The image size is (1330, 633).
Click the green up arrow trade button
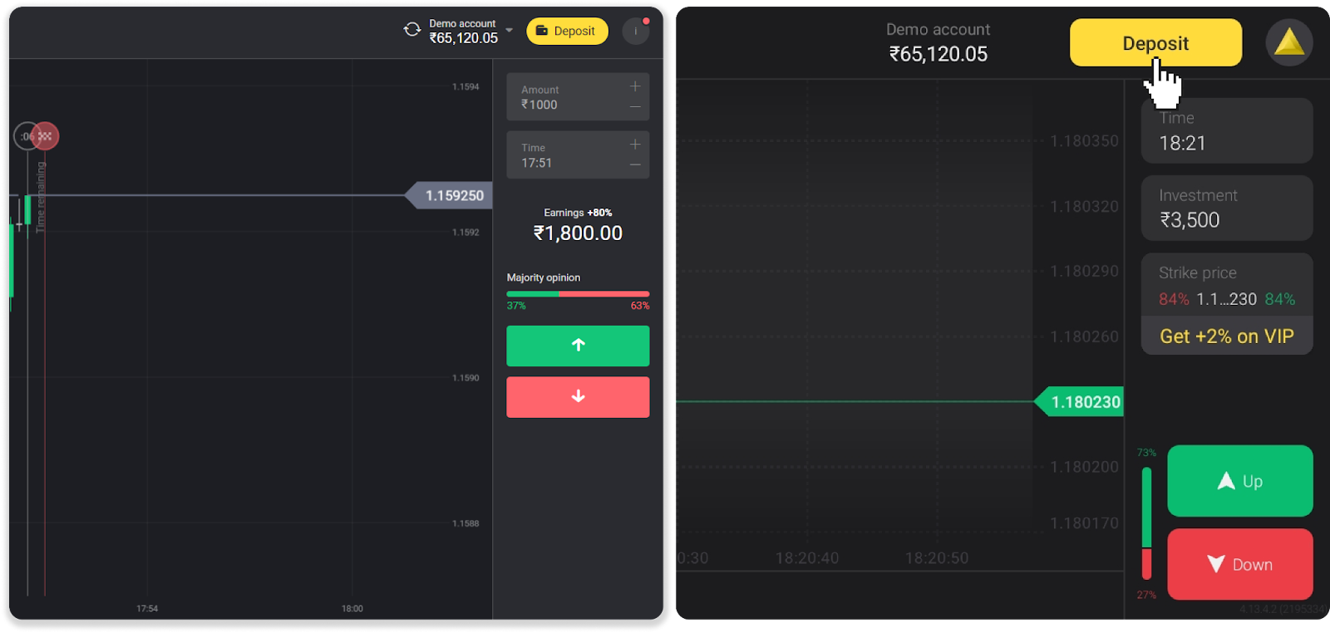(578, 346)
